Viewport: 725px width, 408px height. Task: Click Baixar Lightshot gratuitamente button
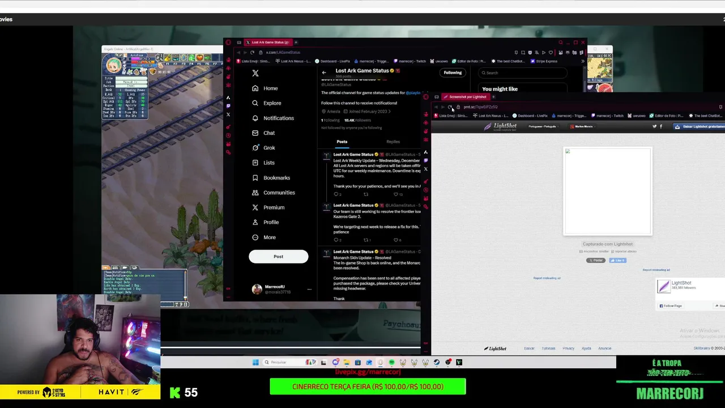(x=699, y=126)
